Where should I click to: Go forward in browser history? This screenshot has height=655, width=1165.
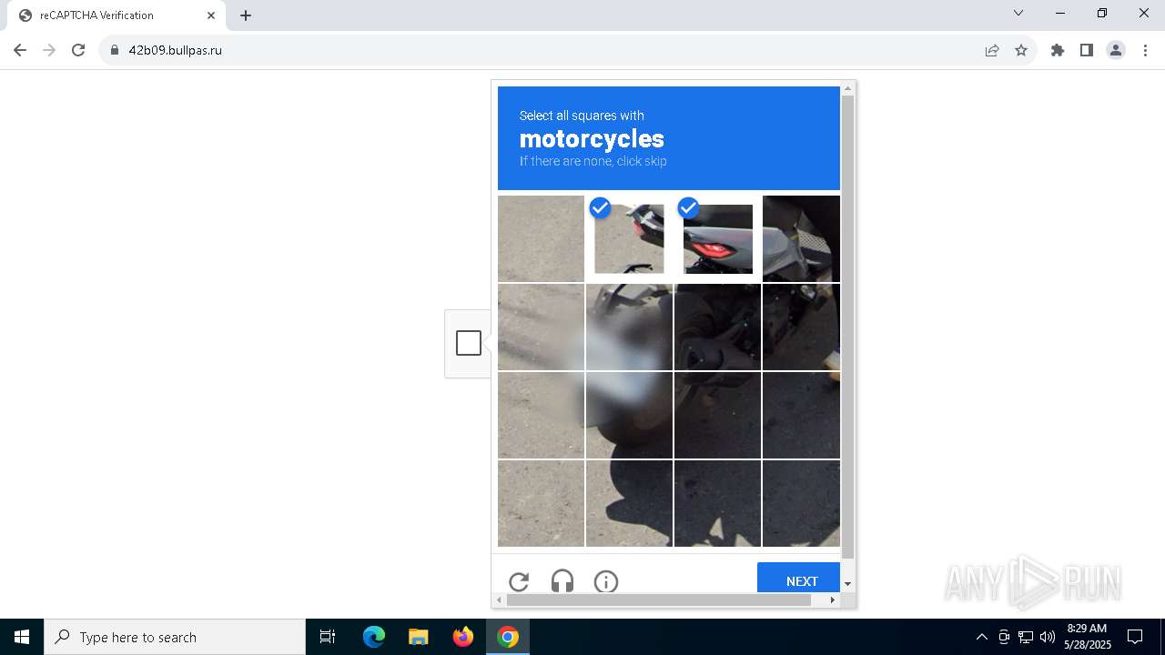[x=49, y=50]
